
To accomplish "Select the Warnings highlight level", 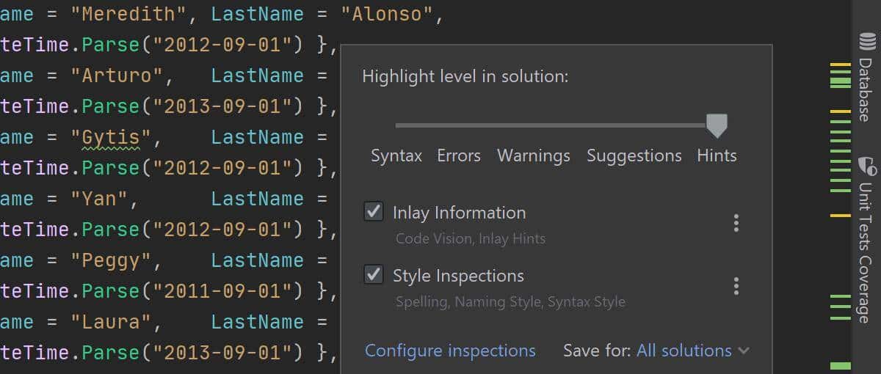I will [534, 156].
